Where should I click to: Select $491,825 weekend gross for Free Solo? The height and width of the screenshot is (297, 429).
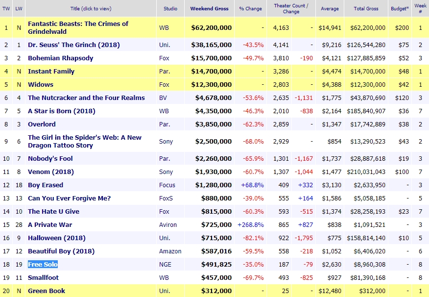(x=216, y=265)
